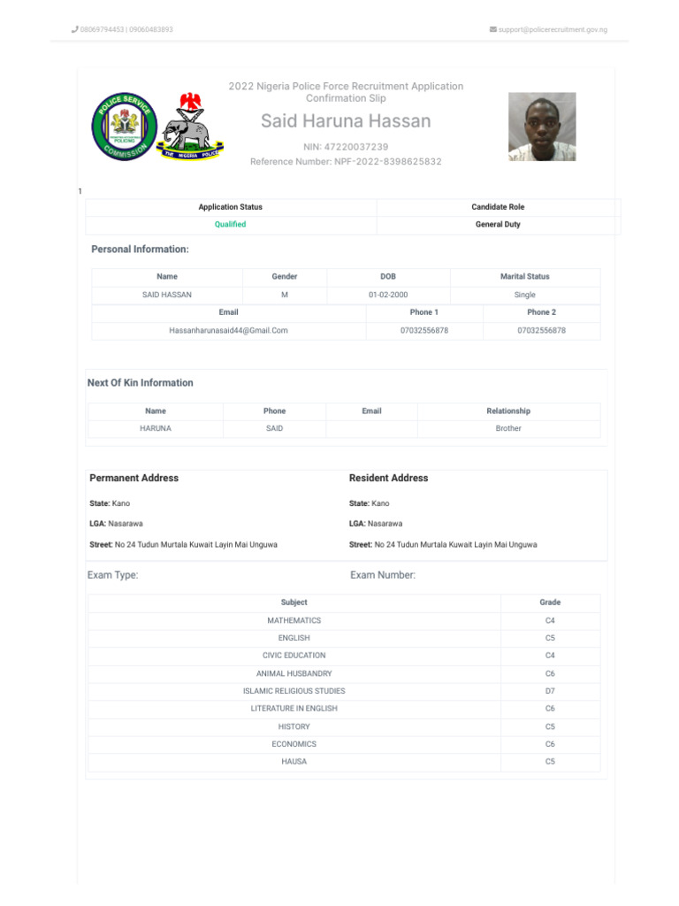Click Phone 1 value 07032556878

tap(424, 331)
